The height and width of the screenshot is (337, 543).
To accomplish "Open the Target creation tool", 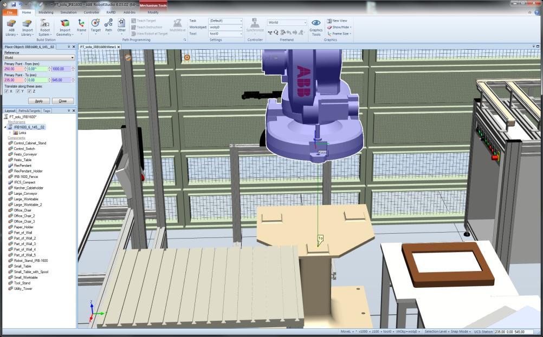I will click(95, 25).
